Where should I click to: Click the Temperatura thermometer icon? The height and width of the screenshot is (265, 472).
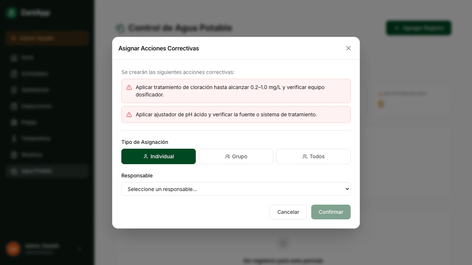tap(13, 139)
